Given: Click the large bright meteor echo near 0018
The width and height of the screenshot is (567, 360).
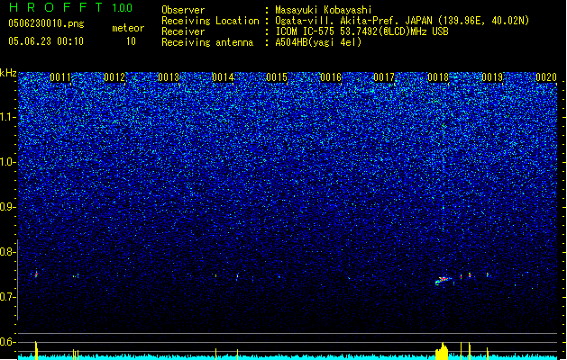Looking at the screenshot, I should click(x=444, y=280).
